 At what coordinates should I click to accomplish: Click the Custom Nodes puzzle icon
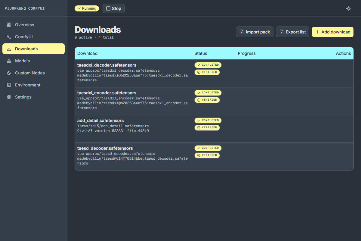[9, 73]
